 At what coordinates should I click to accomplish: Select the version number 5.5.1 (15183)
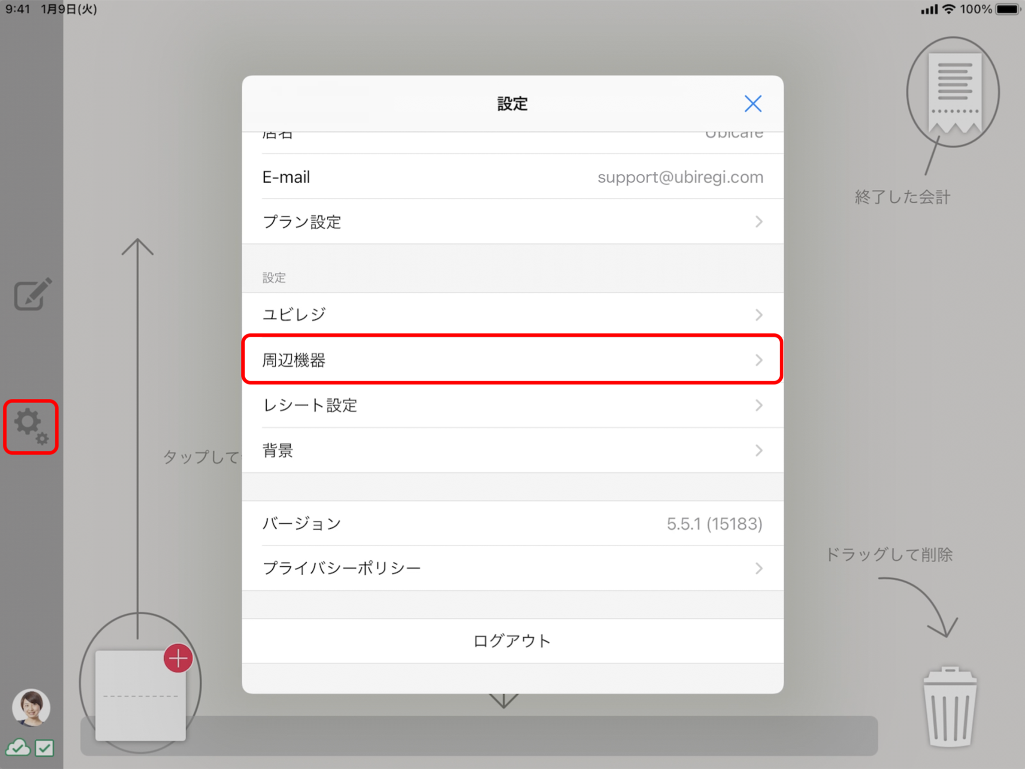point(715,524)
